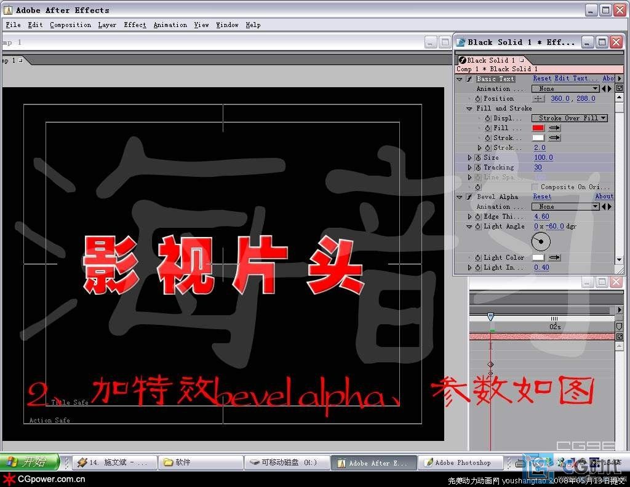Viewport: 630px width, 487px height.
Task: Expand the Tracking property
Action: [x=469, y=167]
